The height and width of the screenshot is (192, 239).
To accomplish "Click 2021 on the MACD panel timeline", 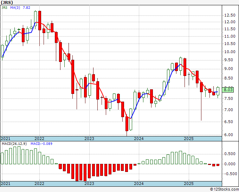I will coord(6,184).
